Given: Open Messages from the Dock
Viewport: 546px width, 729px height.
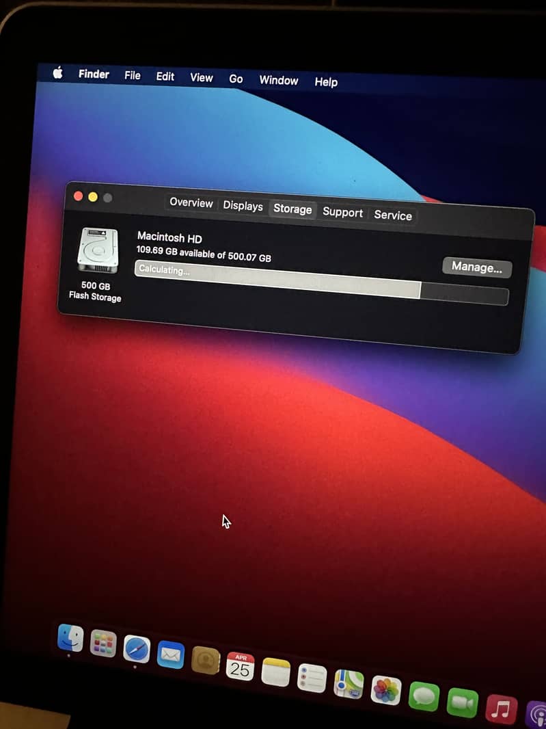Looking at the screenshot, I should (x=424, y=697).
